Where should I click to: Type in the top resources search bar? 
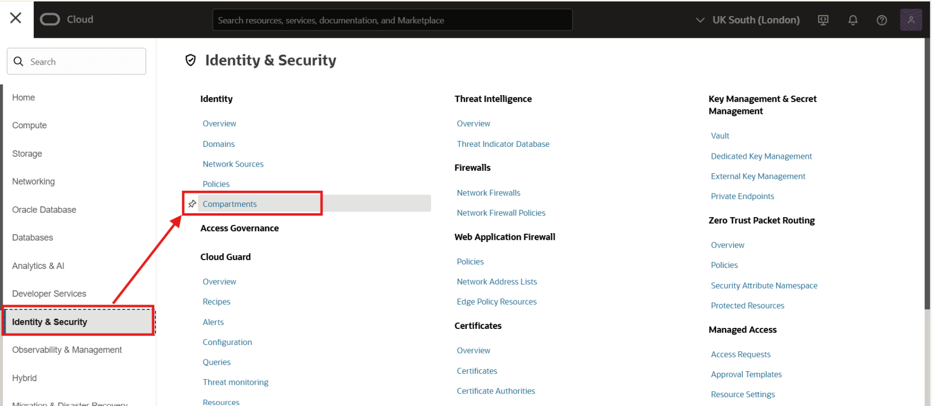coord(392,20)
